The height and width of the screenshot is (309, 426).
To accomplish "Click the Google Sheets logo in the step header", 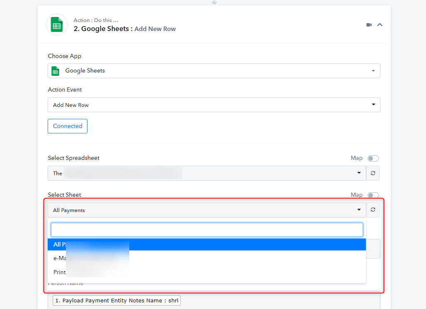I will pyautogui.click(x=57, y=24).
